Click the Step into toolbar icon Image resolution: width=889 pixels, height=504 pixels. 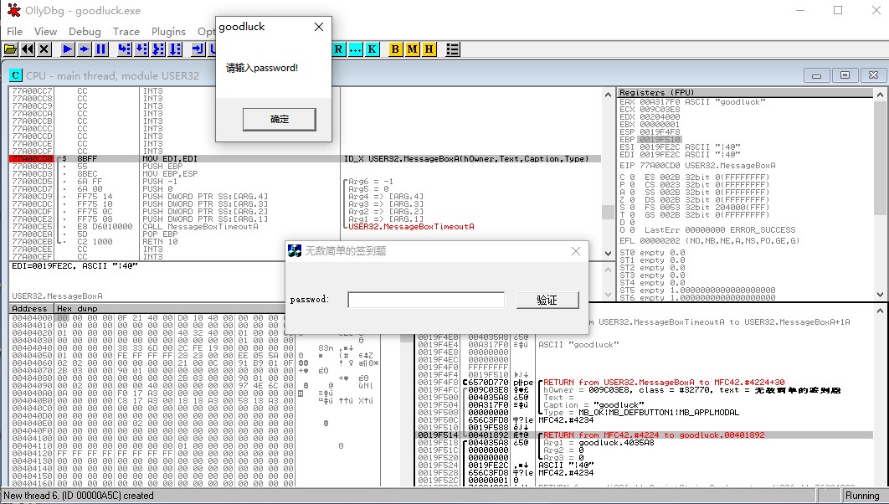(124, 49)
